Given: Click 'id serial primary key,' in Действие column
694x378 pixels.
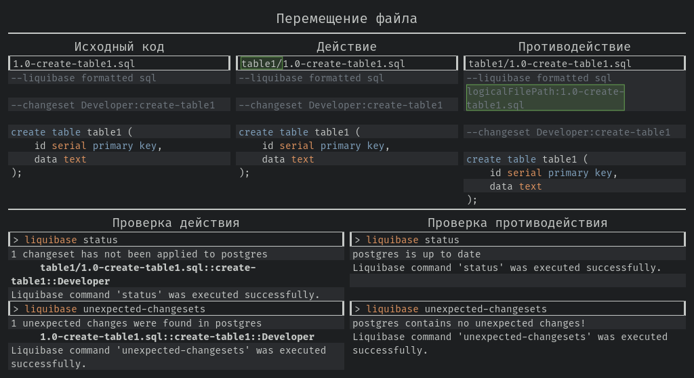Looking at the screenshot, I should 326,146.
